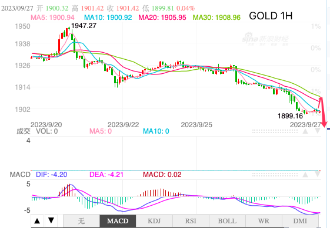Click the red arrow annotation at the chart's right edge
Image resolution: width=330 pixels, height=228 pixels.
(322, 111)
